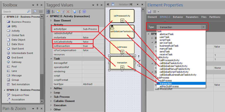This screenshot has width=225, height=112.
Task: Switch to the Behavior tab
Action: tap(178, 17)
